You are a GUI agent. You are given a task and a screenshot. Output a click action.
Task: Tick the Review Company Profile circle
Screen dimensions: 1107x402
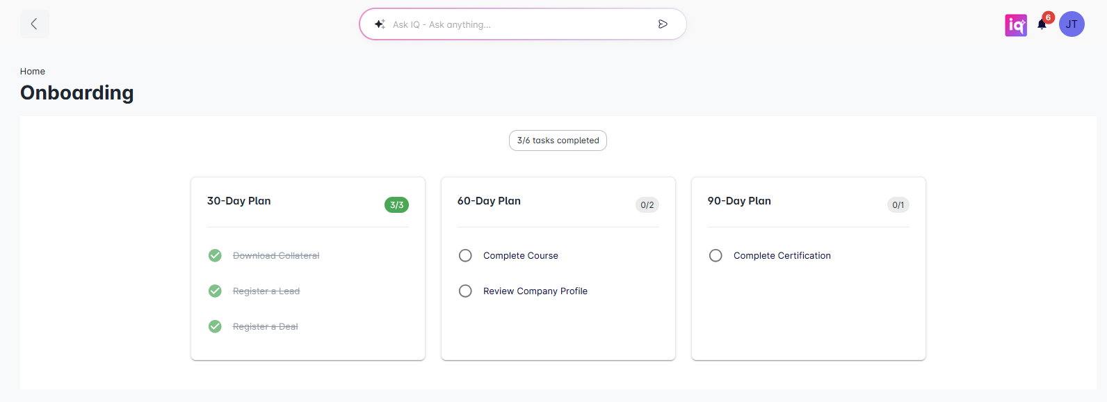(465, 291)
